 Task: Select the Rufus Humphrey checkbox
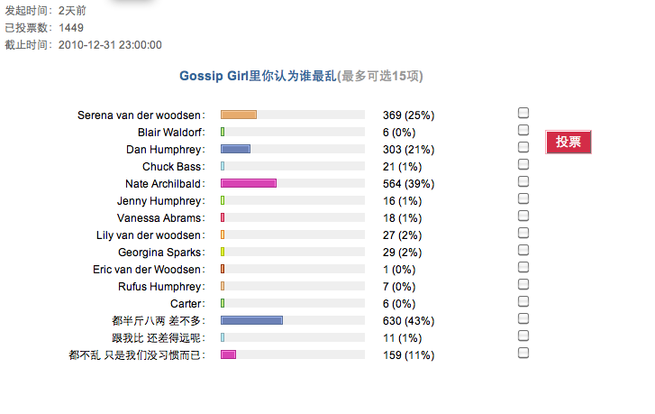[523, 284]
